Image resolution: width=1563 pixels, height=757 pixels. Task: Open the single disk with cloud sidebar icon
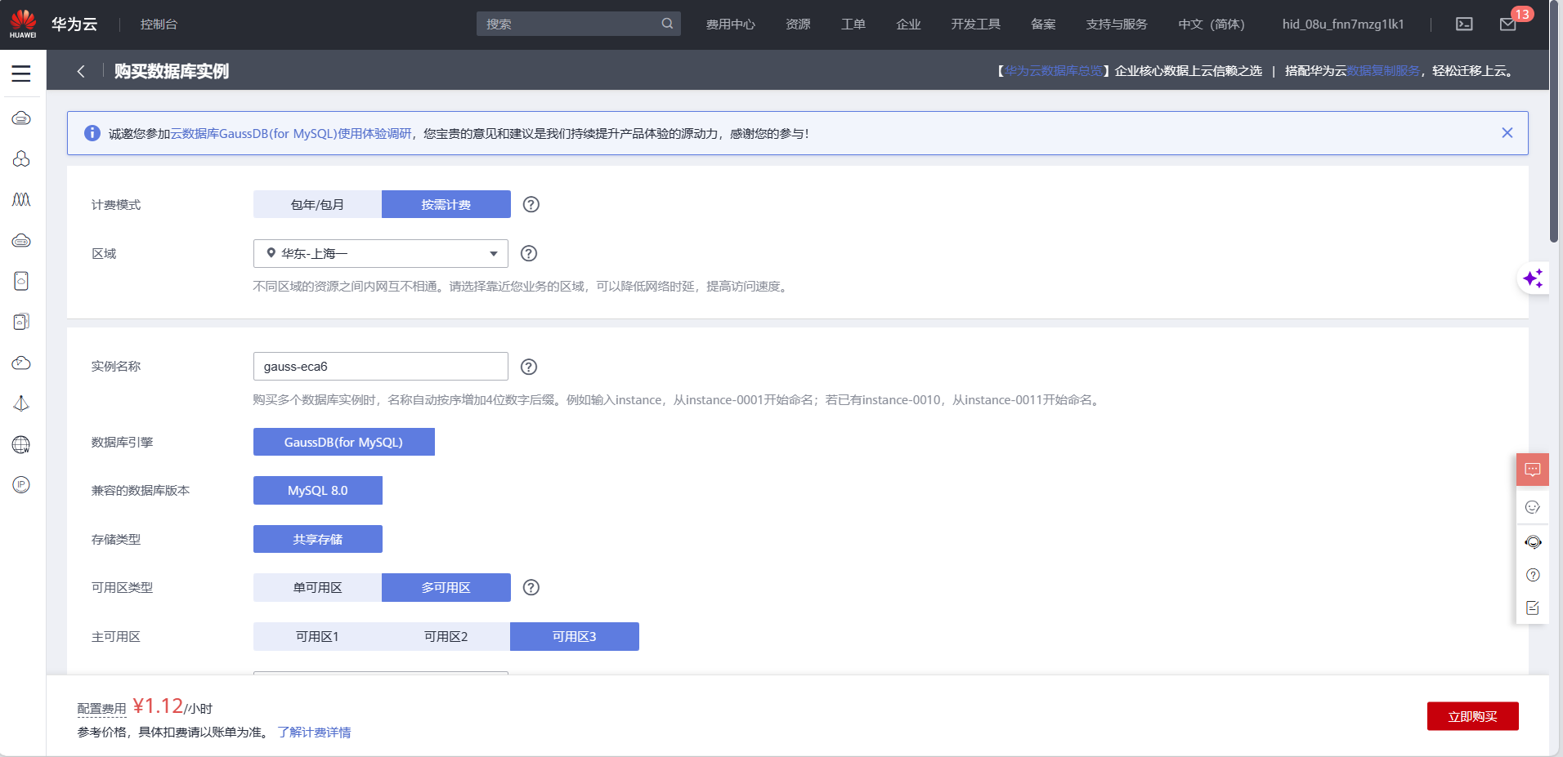pyautogui.click(x=21, y=281)
